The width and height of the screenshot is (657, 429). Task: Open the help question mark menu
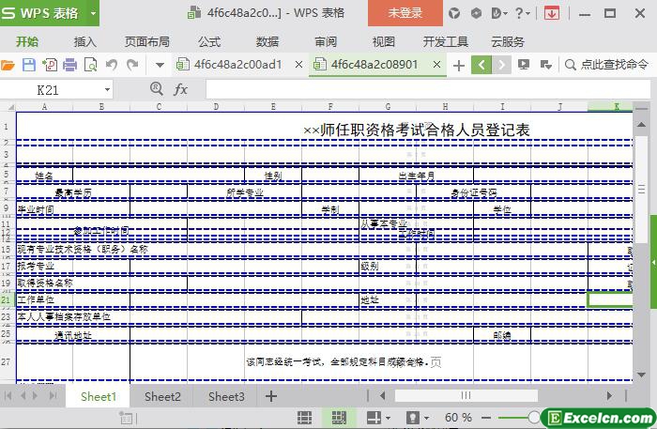pos(522,13)
